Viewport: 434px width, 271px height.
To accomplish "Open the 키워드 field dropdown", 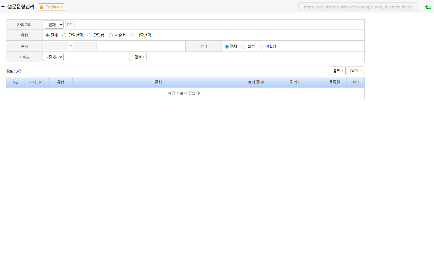I will [x=54, y=57].
